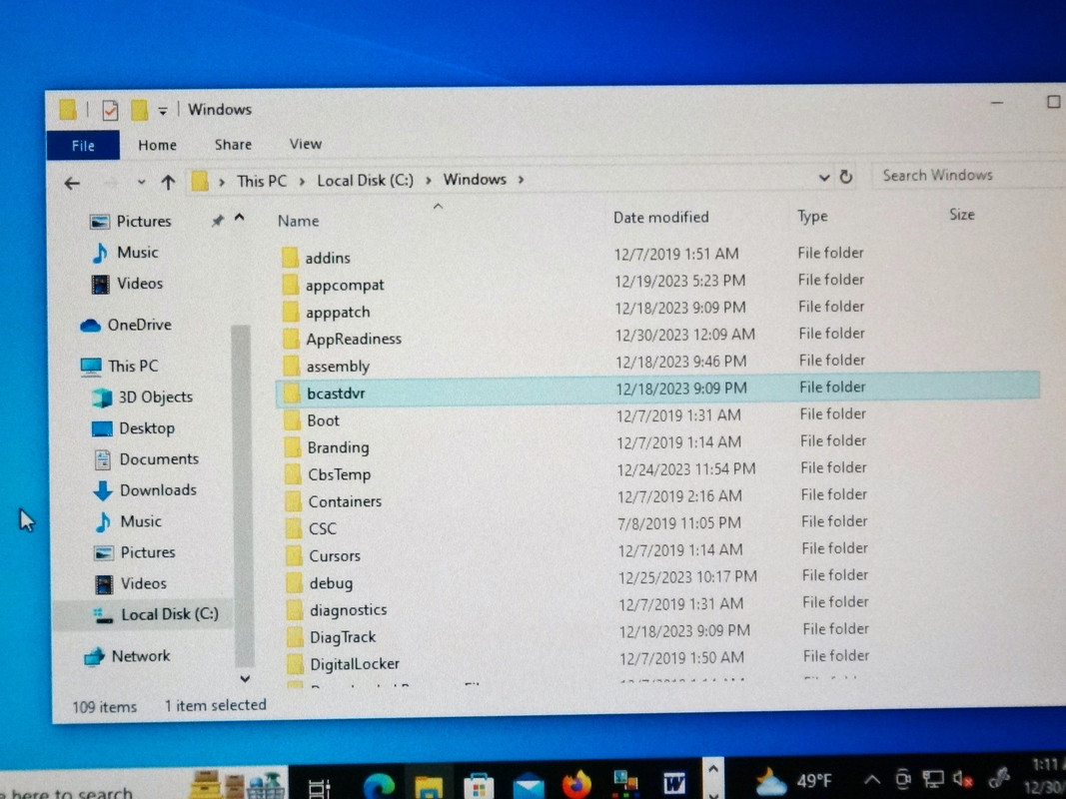The image size is (1066, 799).
Task: Open Mail app from the taskbar
Action: pos(529,786)
